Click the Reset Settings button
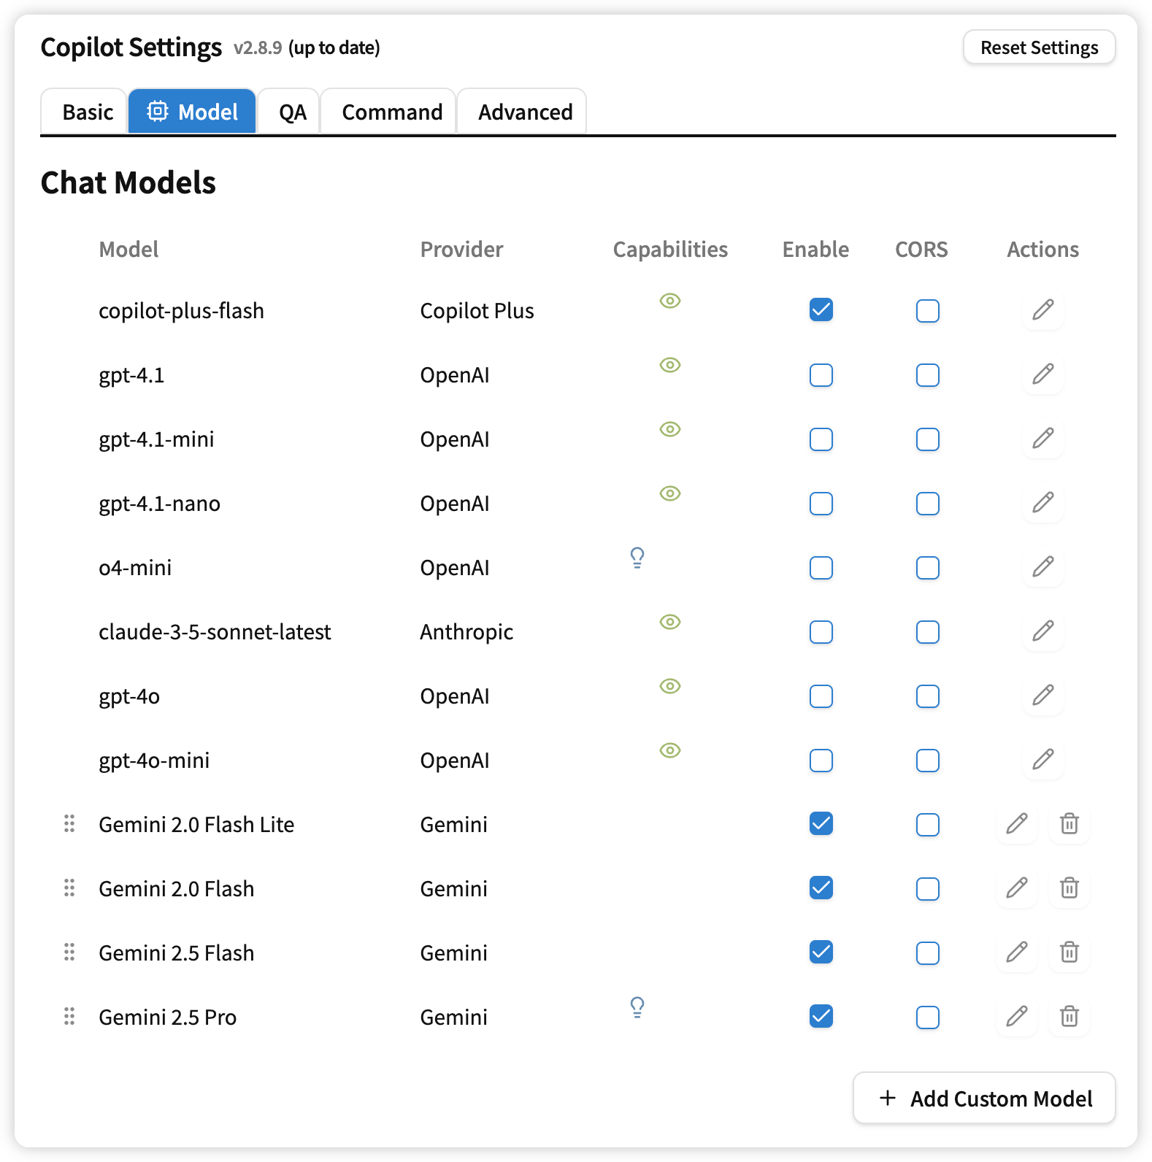This screenshot has width=1152, height=1162. pyautogui.click(x=1039, y=47)
